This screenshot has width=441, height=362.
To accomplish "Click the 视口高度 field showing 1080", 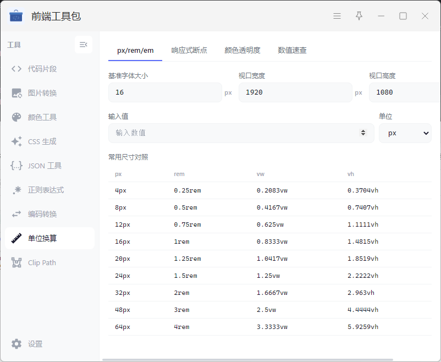I will (405, 92).
